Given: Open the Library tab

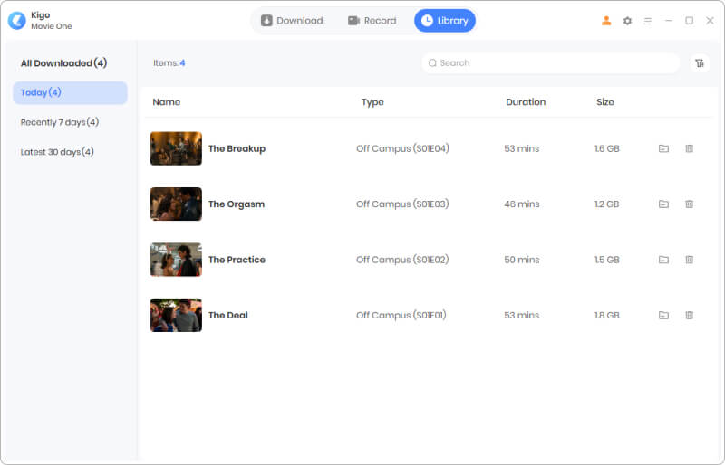Looking at the screenshot, I should pos(445,21).
